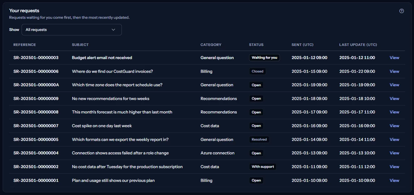Click the 'Your requests' heading
The image size is (414, 195).
click(x=24, y=11)
